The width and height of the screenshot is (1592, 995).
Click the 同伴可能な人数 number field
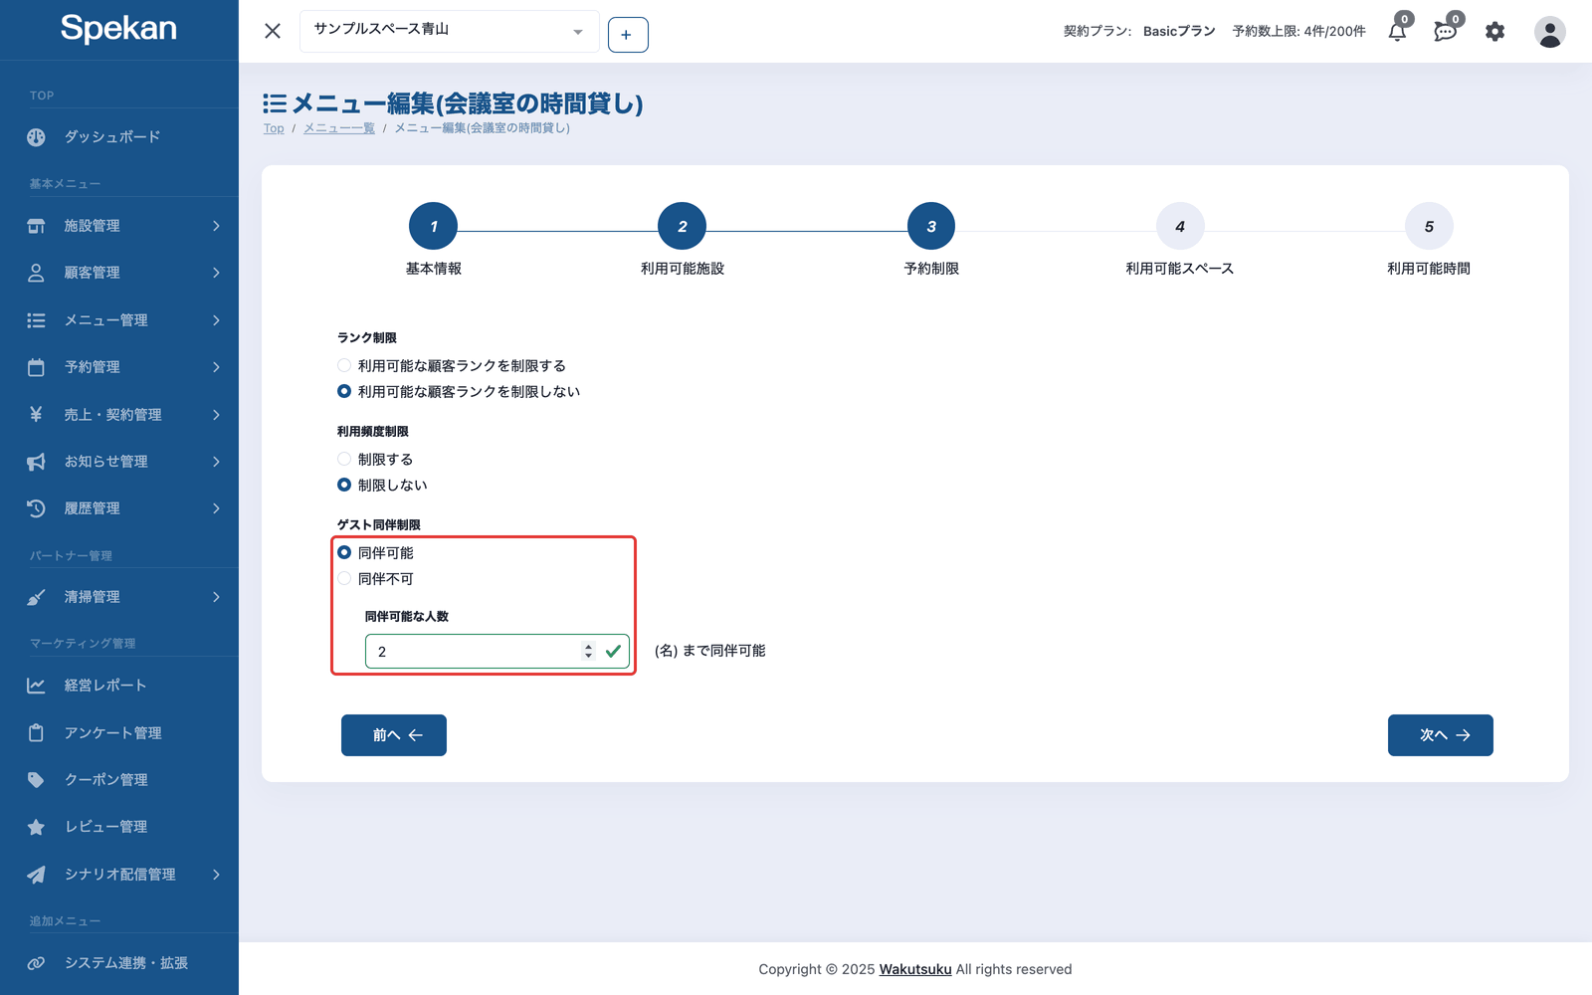point(497,651)
